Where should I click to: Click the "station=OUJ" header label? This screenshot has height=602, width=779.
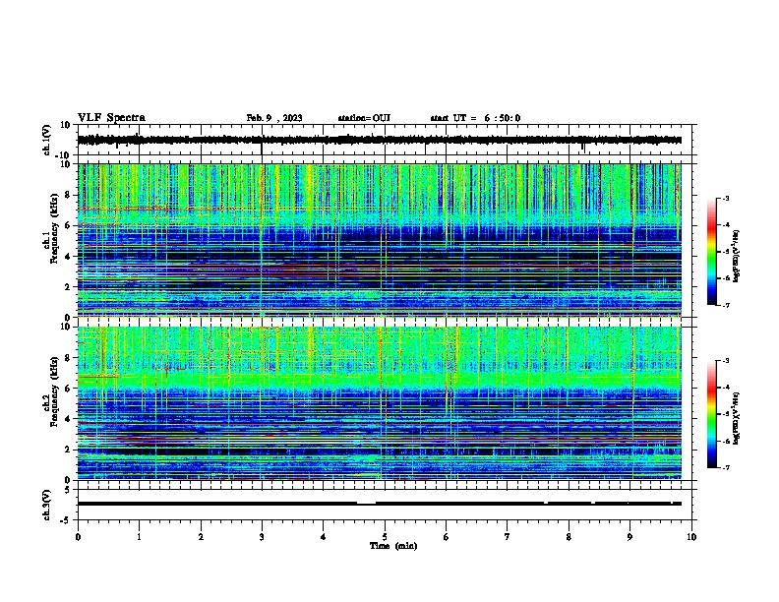tap(364, 118)
